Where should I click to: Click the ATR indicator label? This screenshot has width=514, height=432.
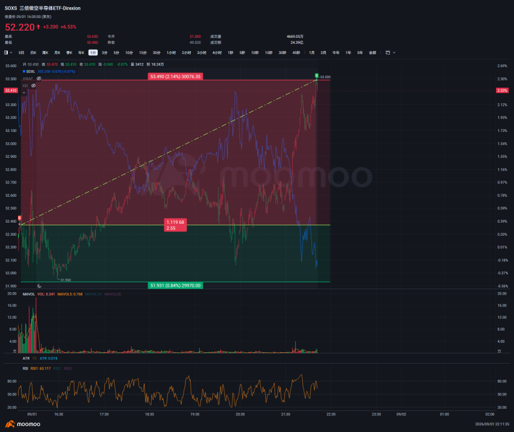tap(26, 359)
